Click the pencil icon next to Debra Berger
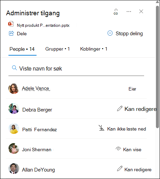 click(120, 108)
